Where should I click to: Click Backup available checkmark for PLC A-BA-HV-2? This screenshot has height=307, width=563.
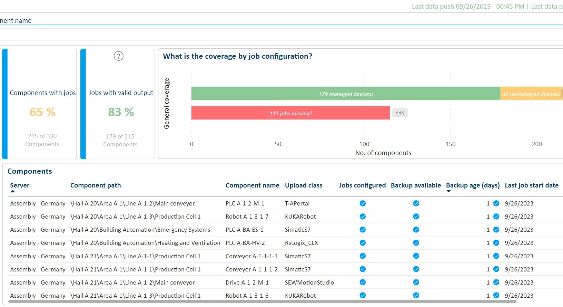point(416,243)
